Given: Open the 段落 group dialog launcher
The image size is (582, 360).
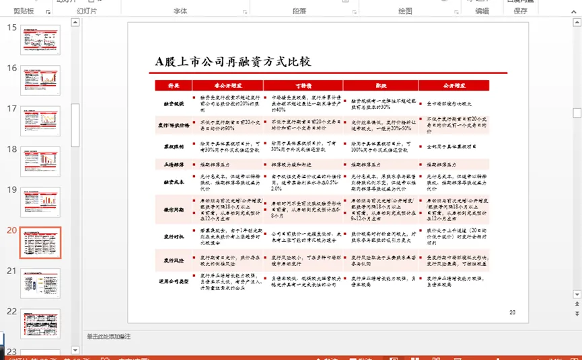Looking at the screenshot, I should pyautogui.click(x=355, y=12).
